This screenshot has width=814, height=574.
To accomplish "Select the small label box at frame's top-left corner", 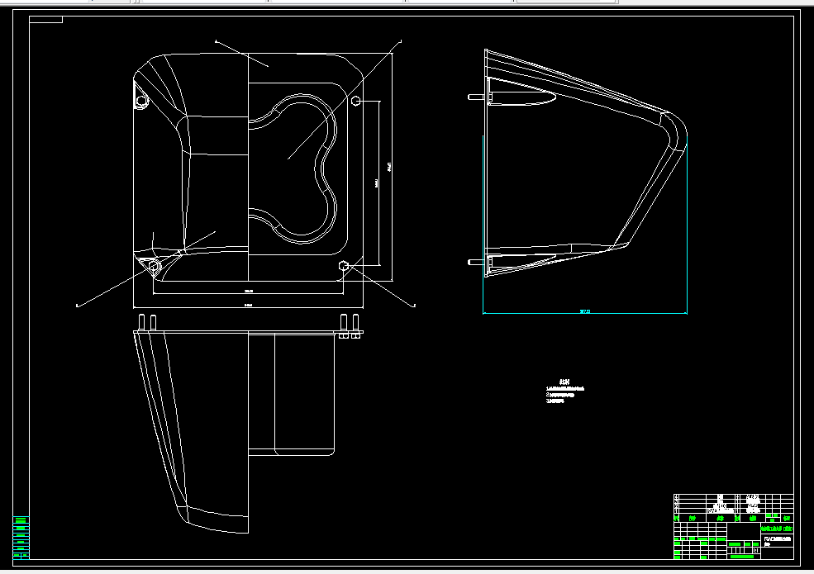I will (45, 20).
